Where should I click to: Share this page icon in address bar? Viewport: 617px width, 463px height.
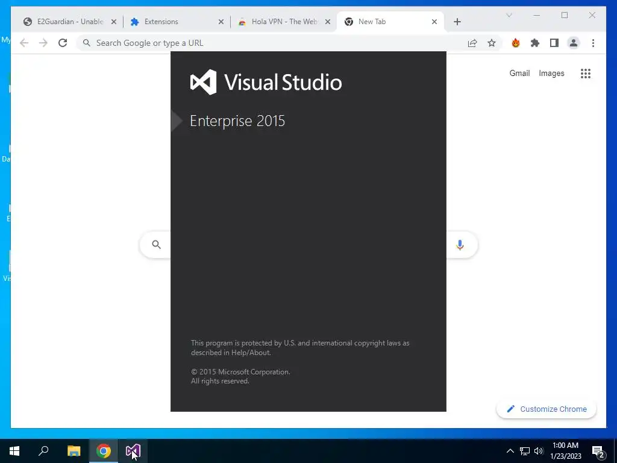pyautogui.click(x=472, y=43)
